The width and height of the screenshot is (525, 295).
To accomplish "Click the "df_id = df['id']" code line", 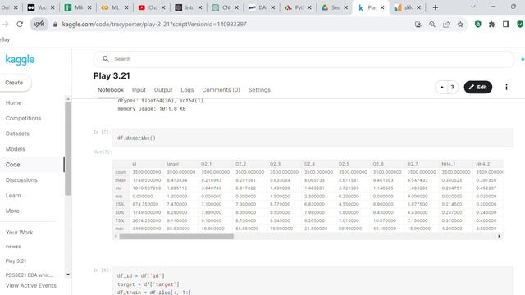I will (140, 276).
